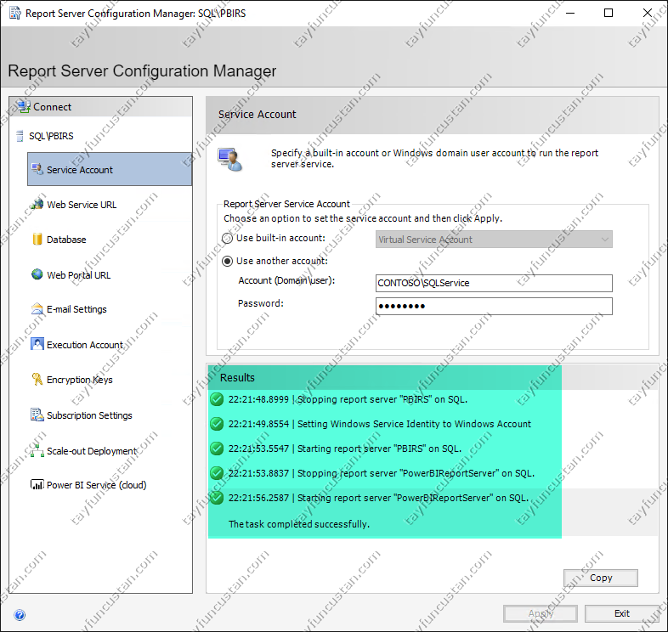Click the Results section header
Image resolution: width=668 pixels, height=632 pixels.
237,377
